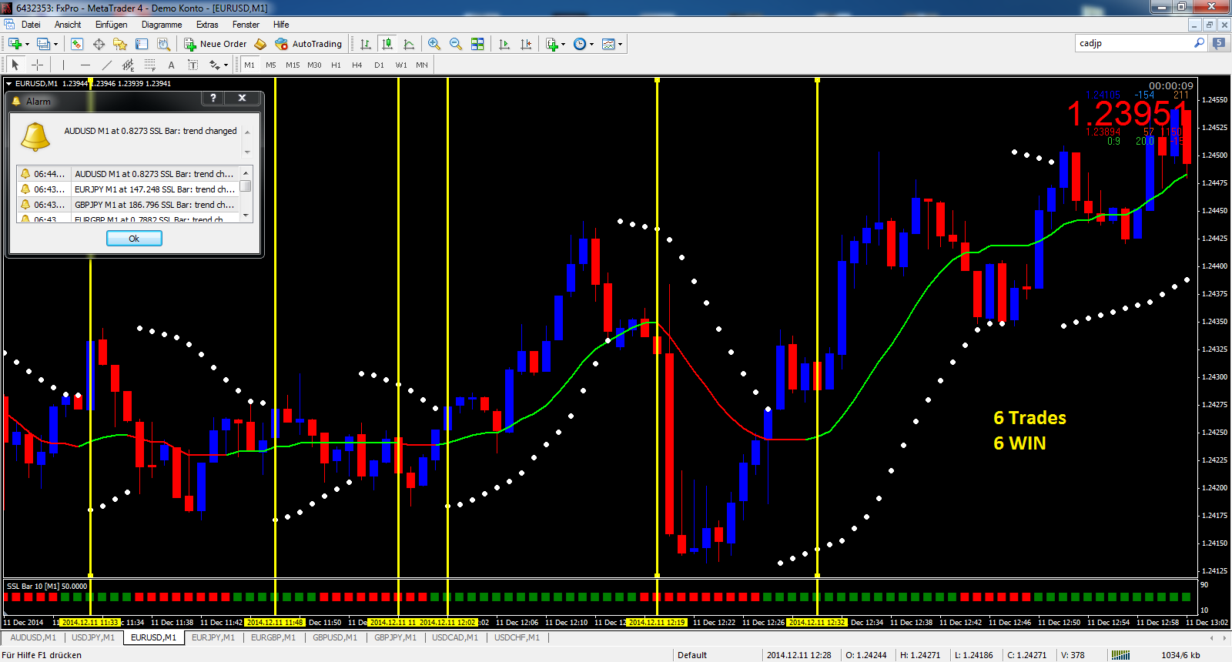Screen dimensions: 1232x662
Task: Click the alarm list scrollbar thumb
Action: (246, 186)
